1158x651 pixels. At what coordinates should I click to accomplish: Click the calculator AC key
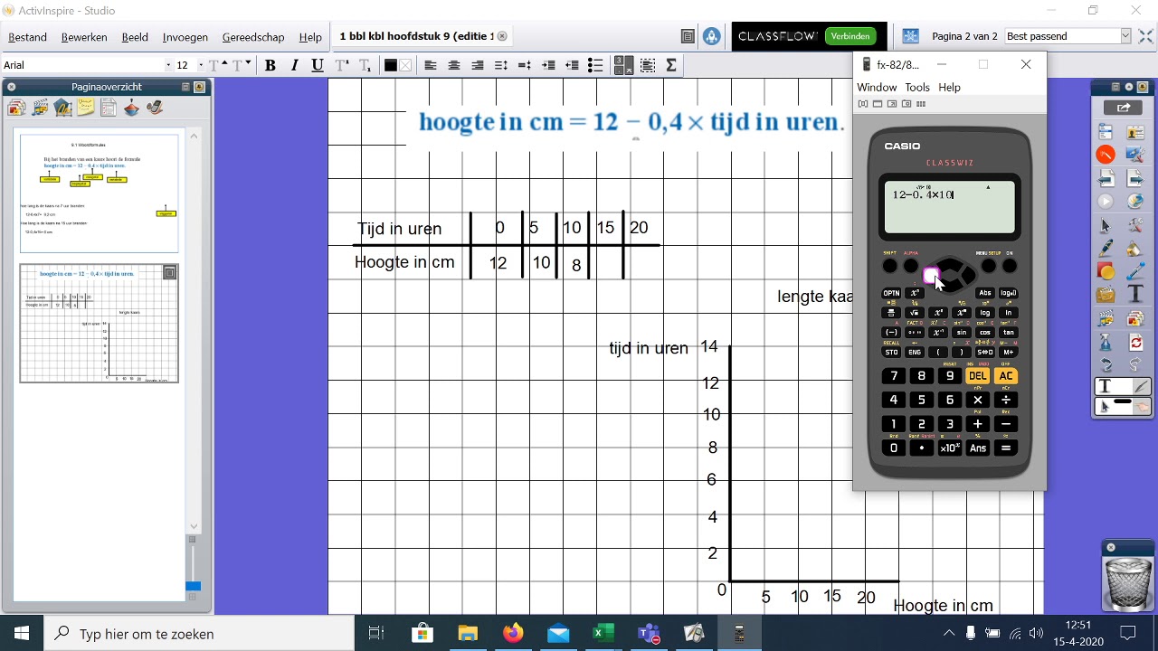1005,376
